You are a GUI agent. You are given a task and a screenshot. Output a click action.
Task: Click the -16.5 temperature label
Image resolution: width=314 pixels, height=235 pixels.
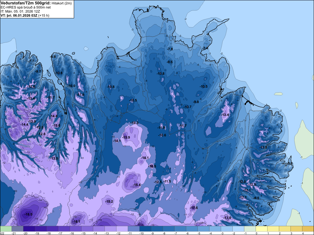click(152, 166)
